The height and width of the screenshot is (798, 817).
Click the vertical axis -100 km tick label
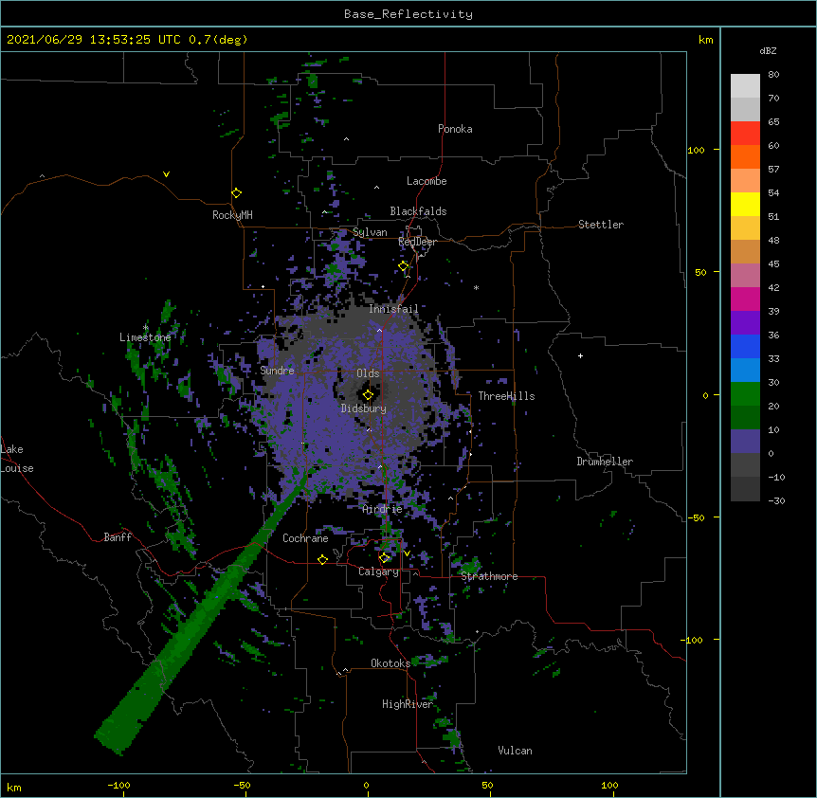693,640
